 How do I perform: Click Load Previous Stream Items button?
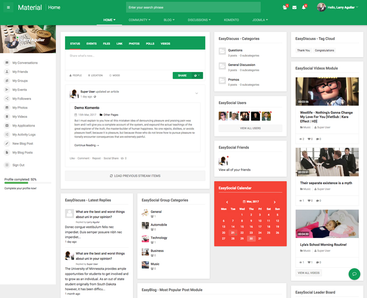pos(135,176)
